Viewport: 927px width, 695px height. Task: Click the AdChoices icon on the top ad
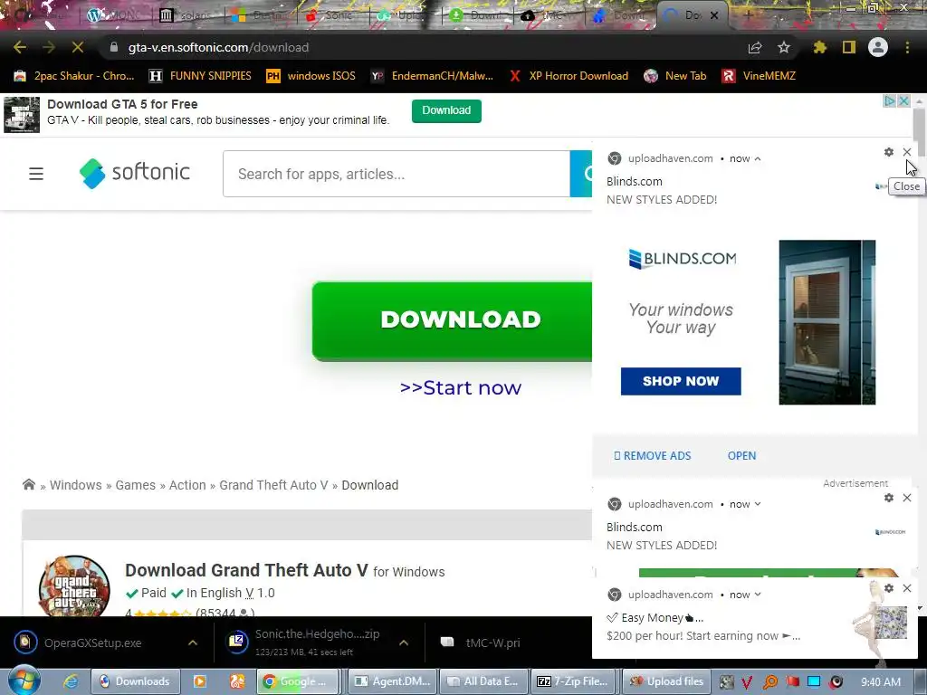click(889, 101)
